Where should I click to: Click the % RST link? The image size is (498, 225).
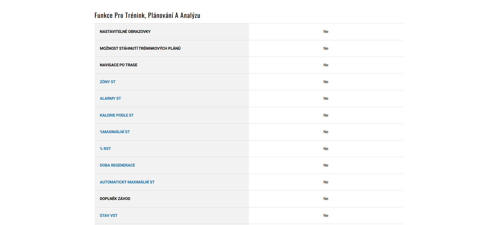pos(105,149)
